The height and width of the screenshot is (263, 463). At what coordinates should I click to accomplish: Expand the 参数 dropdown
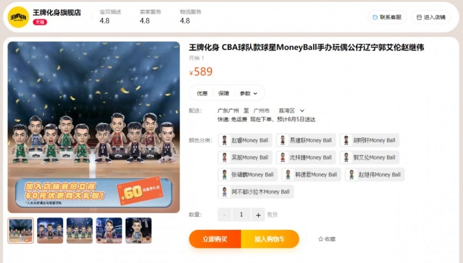click(x=249, y=94)
